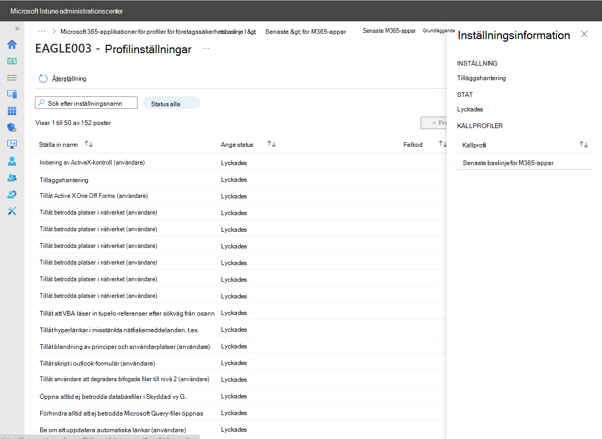Click the Återställning refresh button

pos(63,79)
